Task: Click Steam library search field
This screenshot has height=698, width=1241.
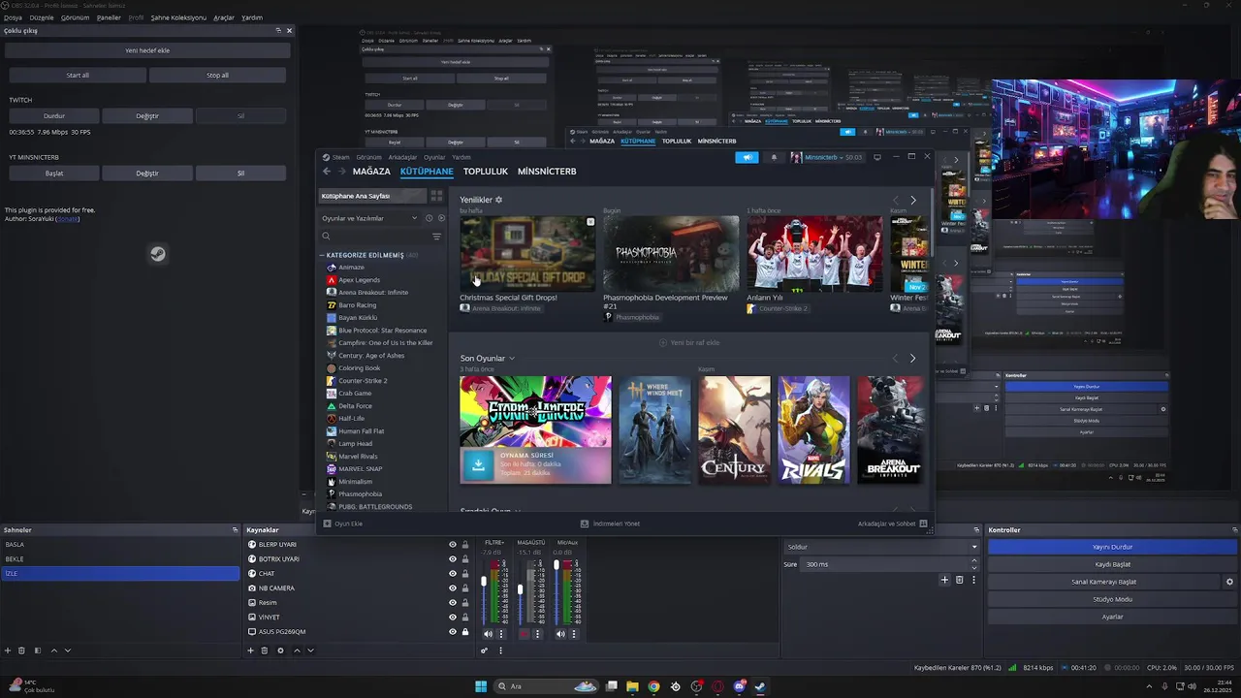Action: tap(376, 237)
